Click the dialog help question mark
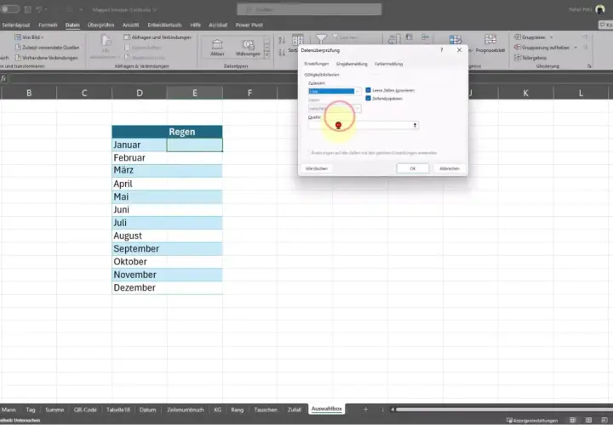The image size is (613, 425). click(442, 50)
